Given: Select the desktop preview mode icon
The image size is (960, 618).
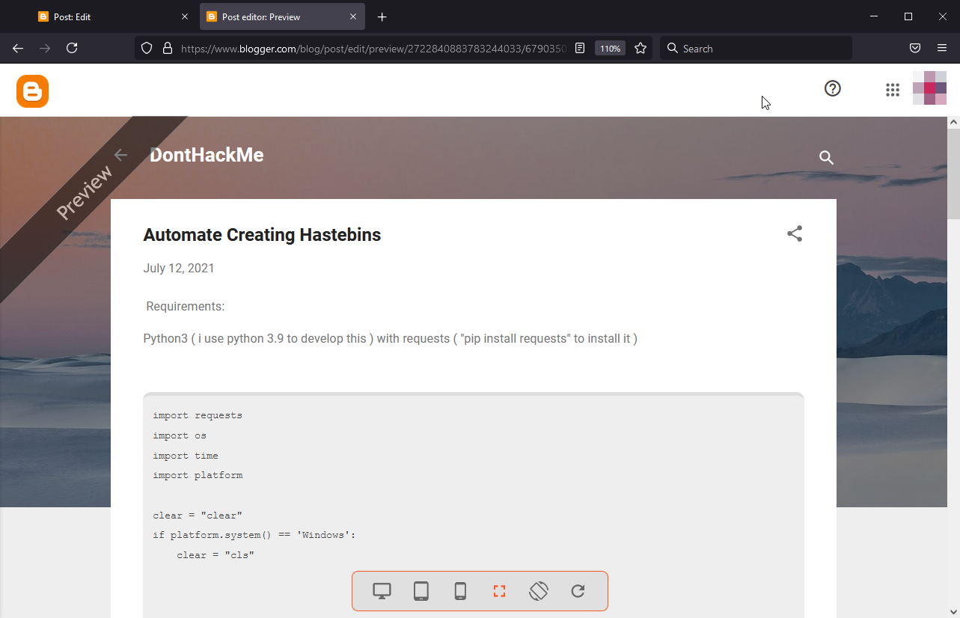Looking at the screenshot, I should click(x=382, y=591).
